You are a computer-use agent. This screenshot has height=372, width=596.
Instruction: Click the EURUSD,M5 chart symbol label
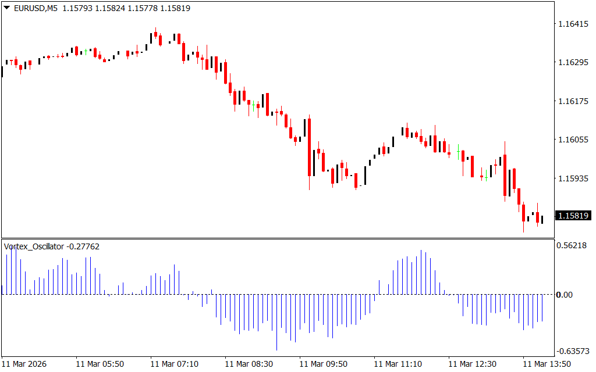pos(36,9)
